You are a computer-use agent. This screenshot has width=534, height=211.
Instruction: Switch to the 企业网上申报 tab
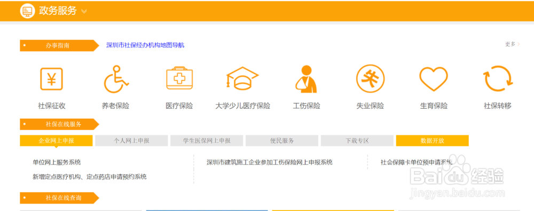(56, 141)
